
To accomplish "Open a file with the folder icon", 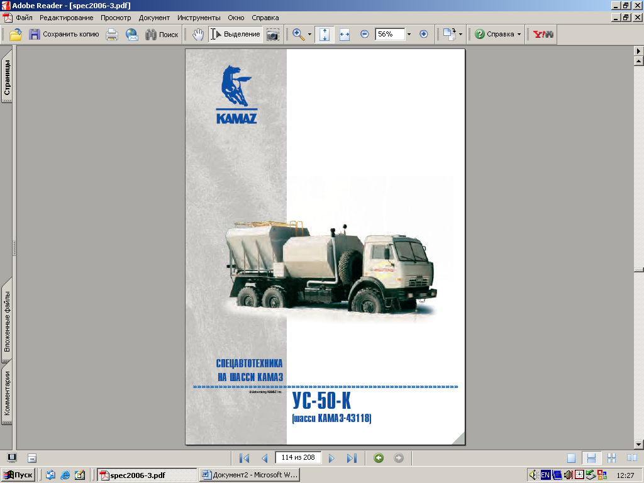I will (x=16, y=35).
